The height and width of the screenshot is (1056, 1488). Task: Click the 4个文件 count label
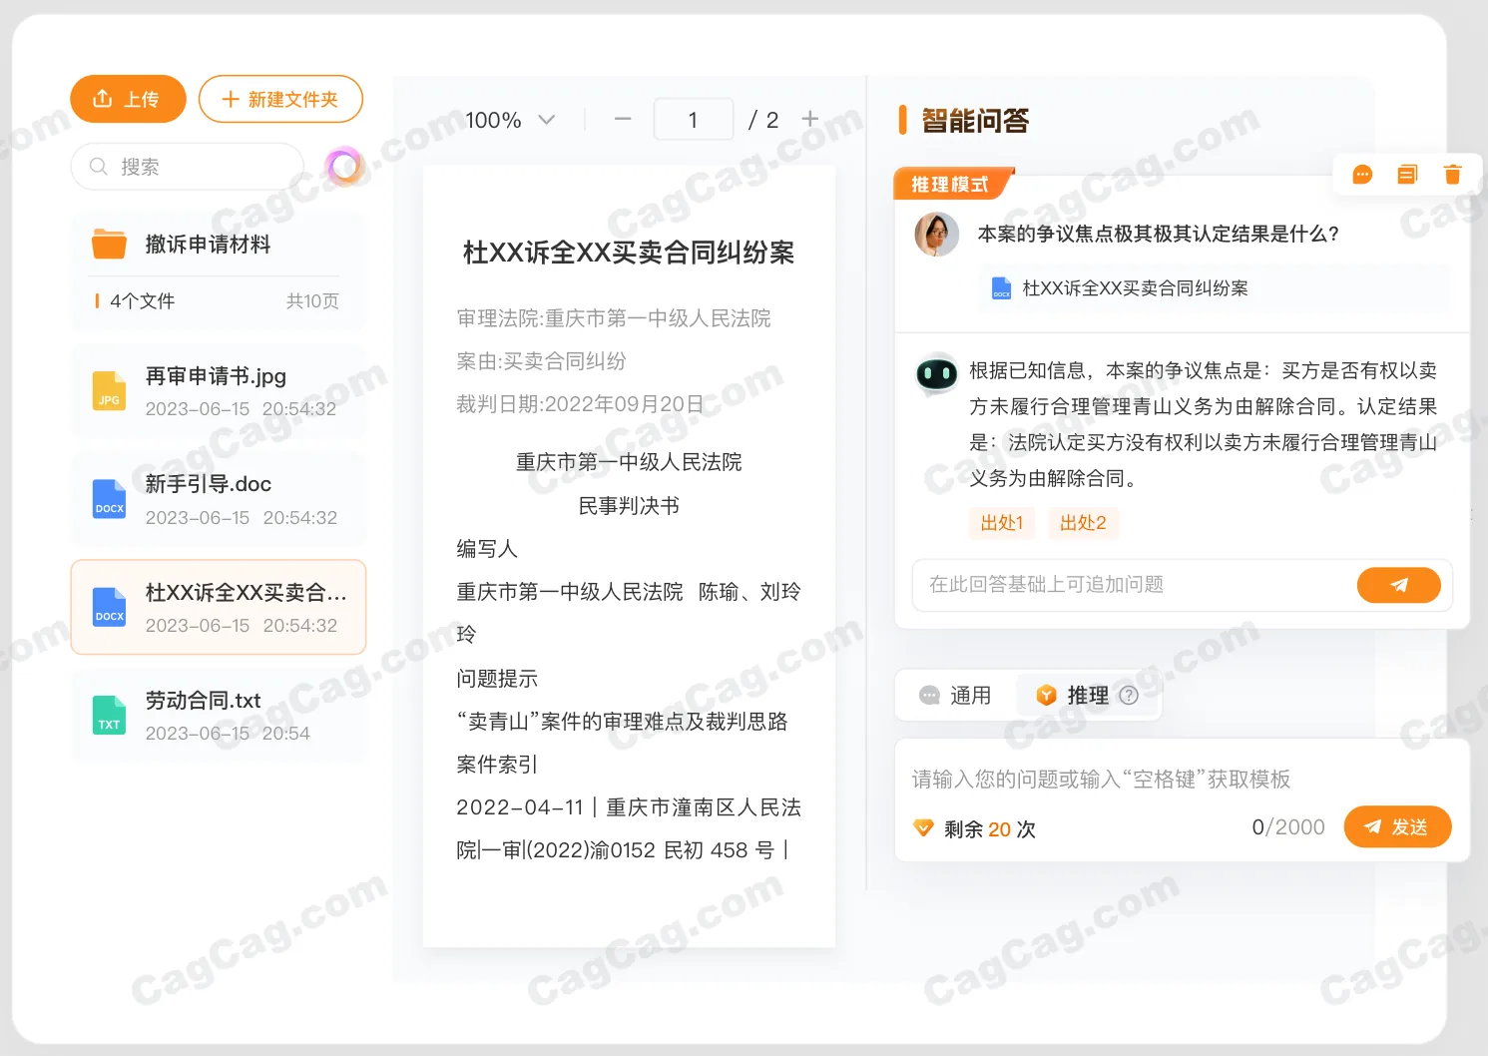[x=142, y=301]
